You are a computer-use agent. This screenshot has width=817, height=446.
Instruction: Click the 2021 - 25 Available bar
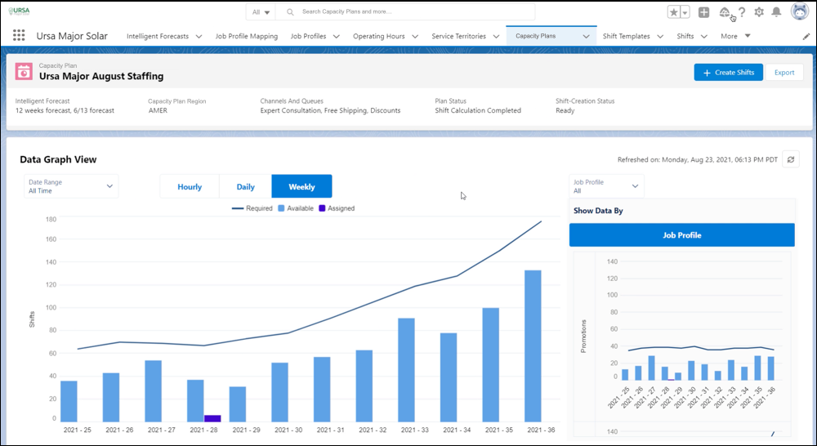click(69, 401)
